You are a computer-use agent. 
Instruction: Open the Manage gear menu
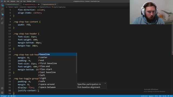(2, 93)
